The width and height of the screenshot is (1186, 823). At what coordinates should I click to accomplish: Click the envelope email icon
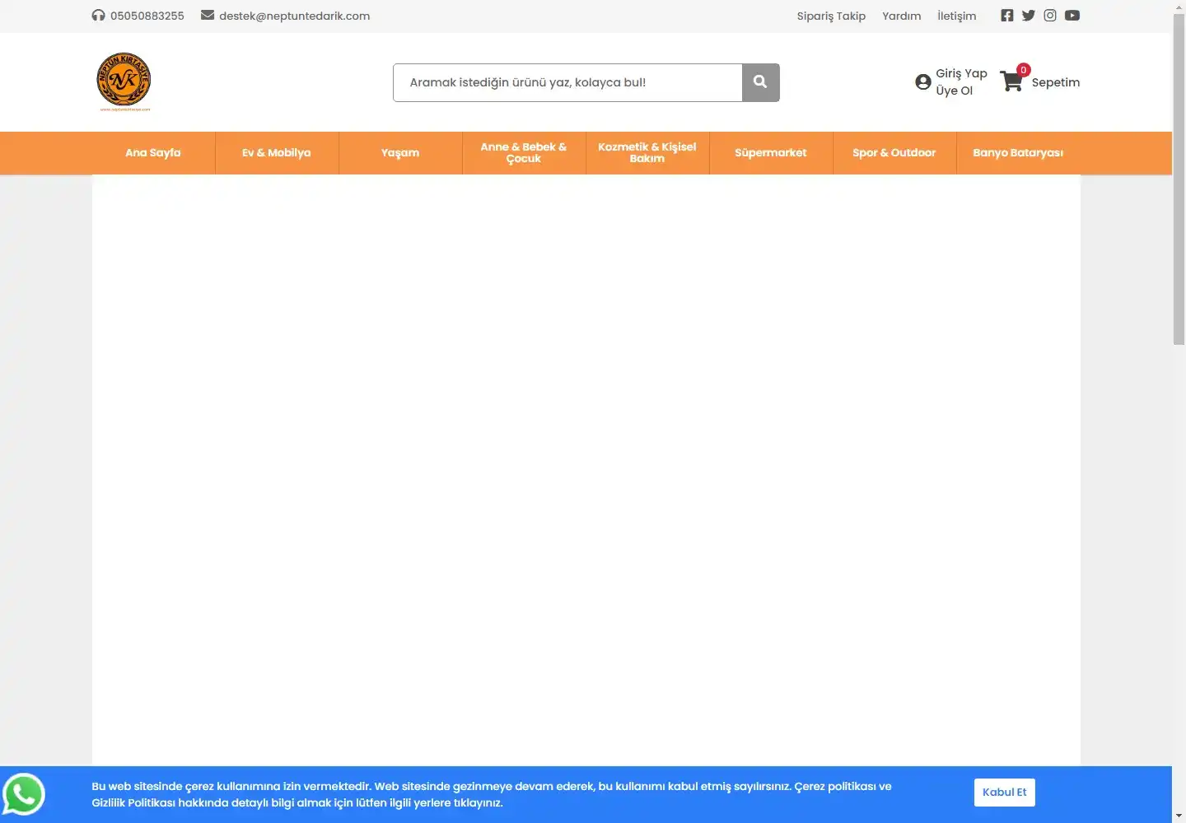click(208, 15)
